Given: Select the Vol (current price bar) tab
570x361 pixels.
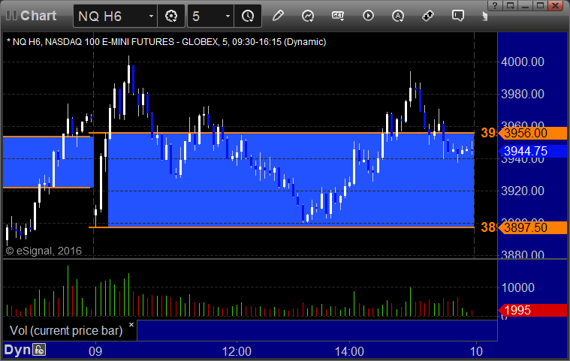Looking at the screenshot, I should (x=66, y=330).
